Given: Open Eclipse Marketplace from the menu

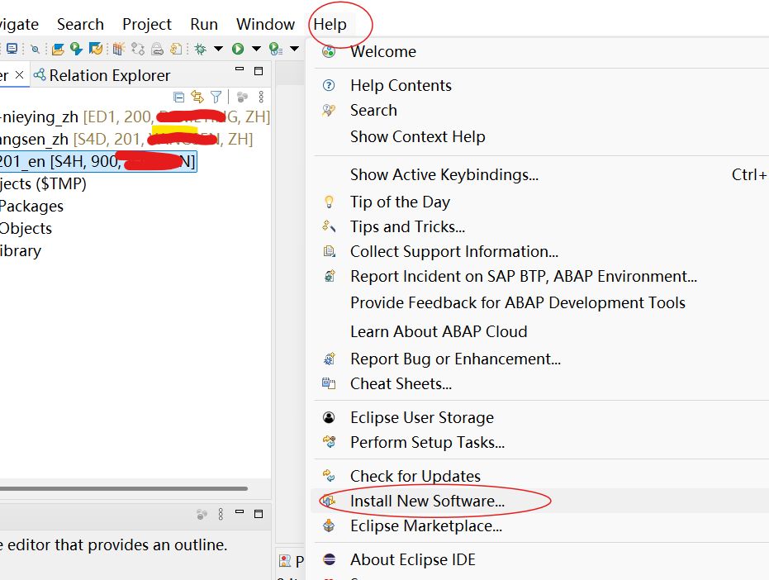Looking at the screenshot, I should coord(425,526).
